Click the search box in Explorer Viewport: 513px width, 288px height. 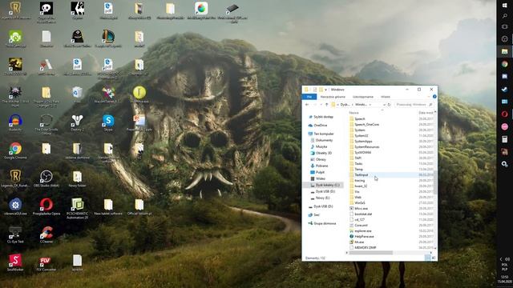coord(414,105)
